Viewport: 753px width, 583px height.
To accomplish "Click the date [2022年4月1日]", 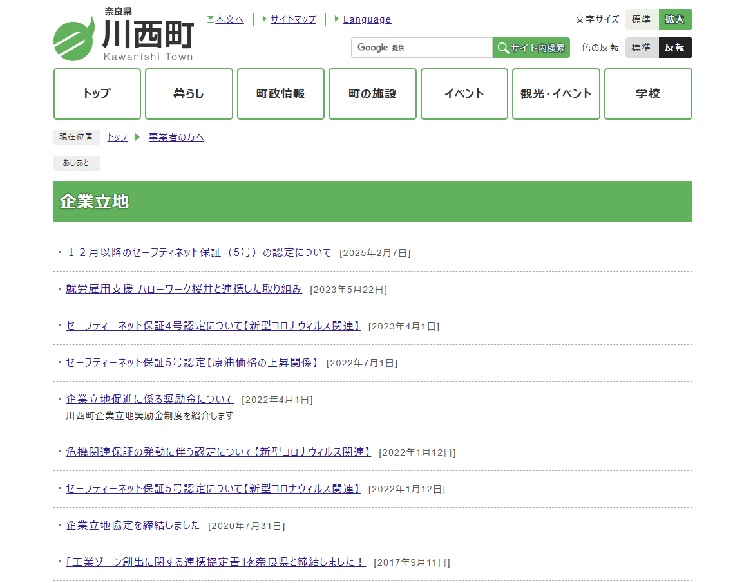I will click(277, 400).
